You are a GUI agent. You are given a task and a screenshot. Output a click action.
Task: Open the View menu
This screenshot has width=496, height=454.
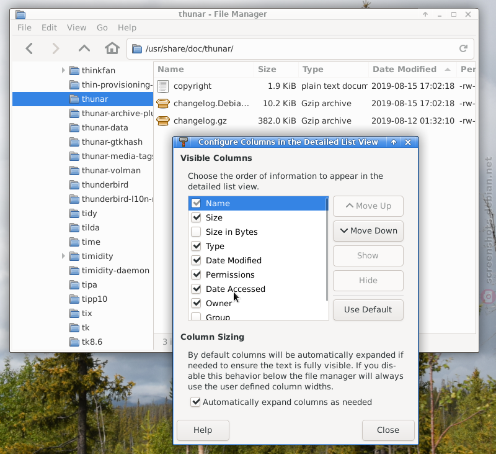point(76,27)
